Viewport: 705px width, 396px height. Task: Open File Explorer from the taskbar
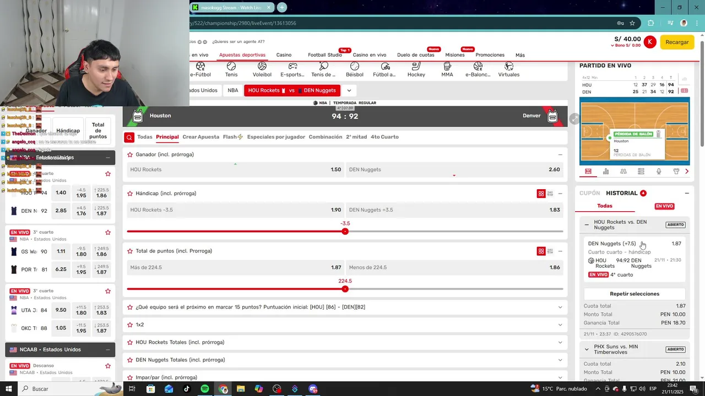point(241,389)
